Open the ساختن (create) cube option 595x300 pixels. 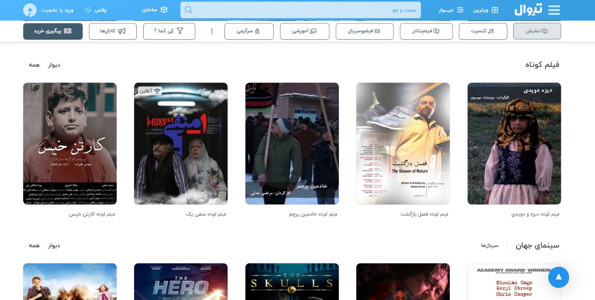(155, 10)
